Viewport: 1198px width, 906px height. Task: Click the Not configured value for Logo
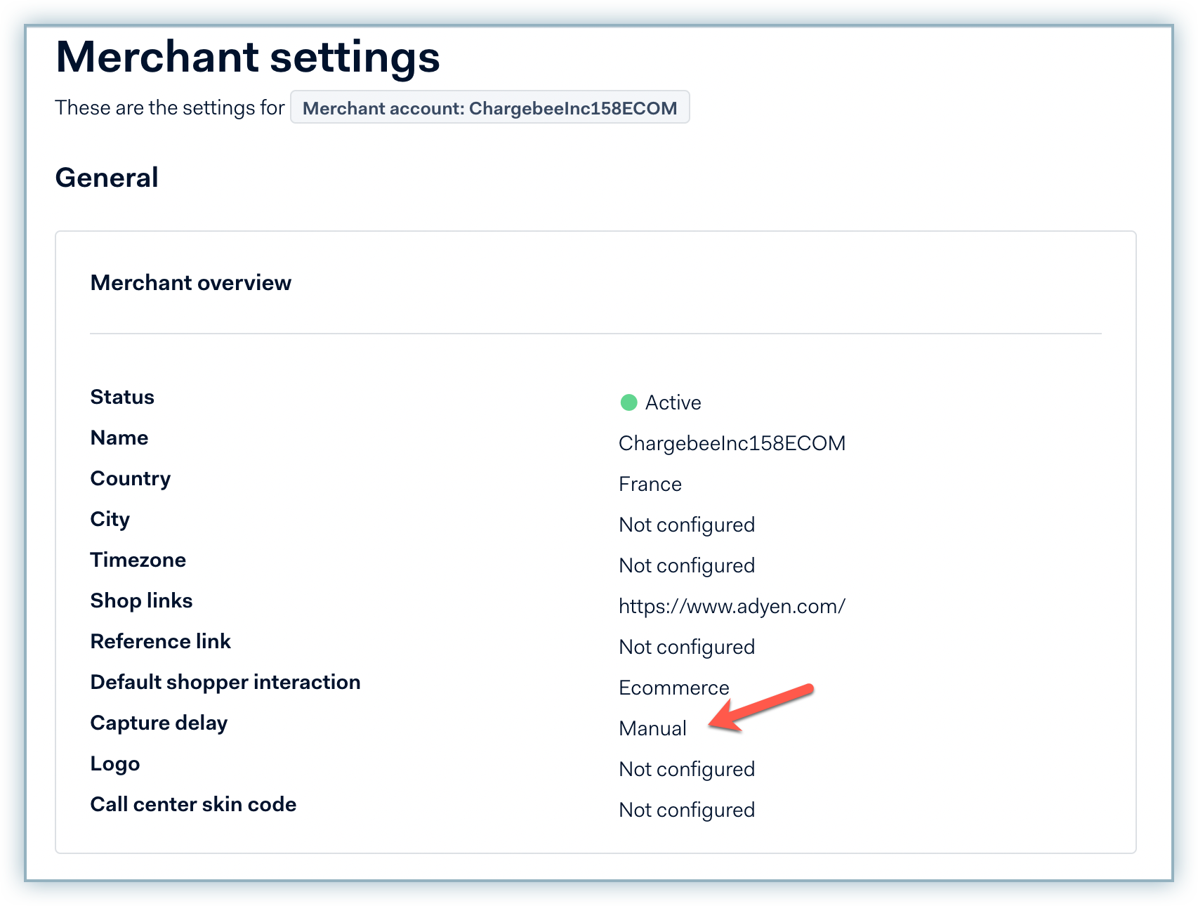tap(686, 769)
